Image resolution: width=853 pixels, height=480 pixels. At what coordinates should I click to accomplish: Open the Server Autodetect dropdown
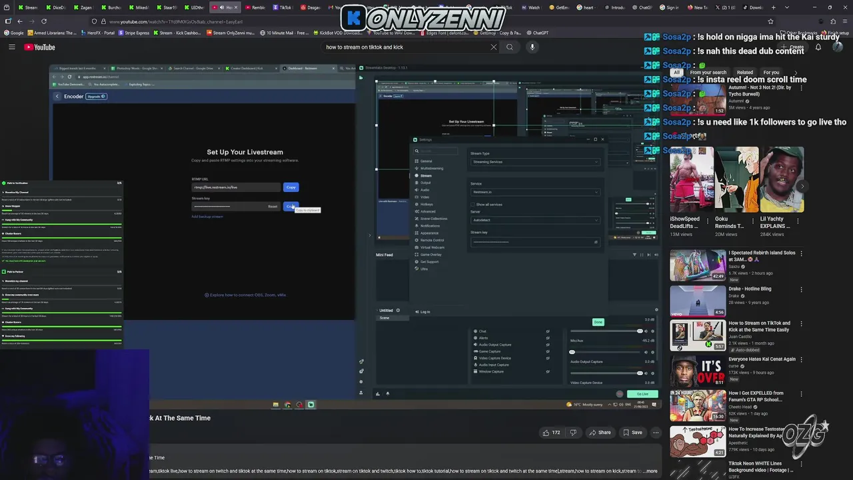click(x=534, y=220)
